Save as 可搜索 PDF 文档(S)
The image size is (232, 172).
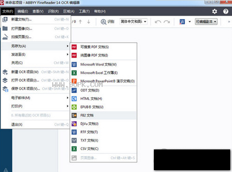(104, 47)
